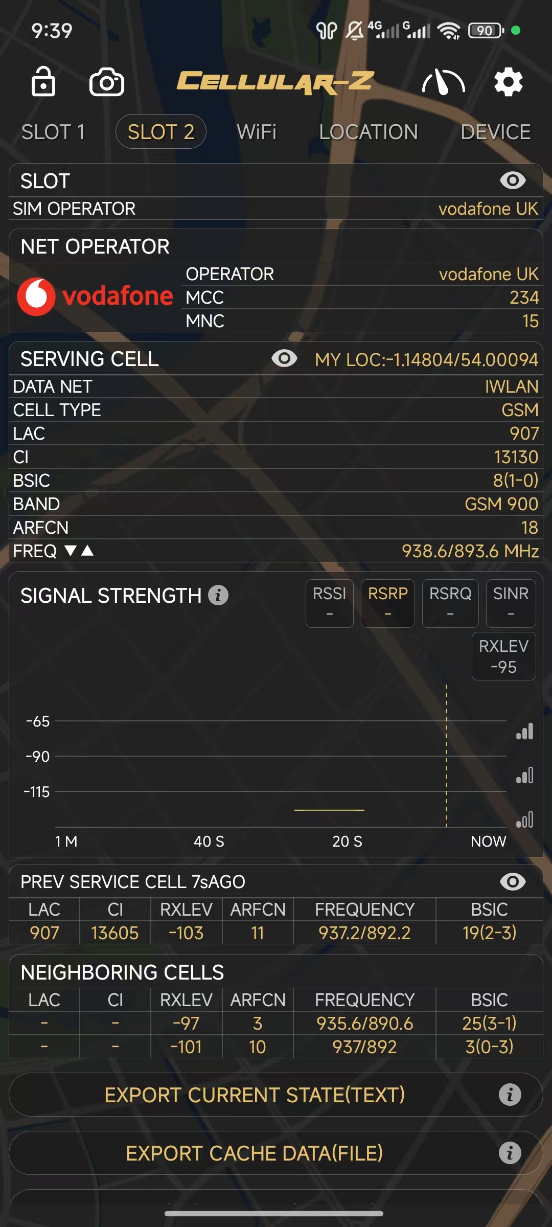This screenshot has height=1227, width=552.
Task: Toggle Prev Service Cell eye icon
Action: click(513, 881)
